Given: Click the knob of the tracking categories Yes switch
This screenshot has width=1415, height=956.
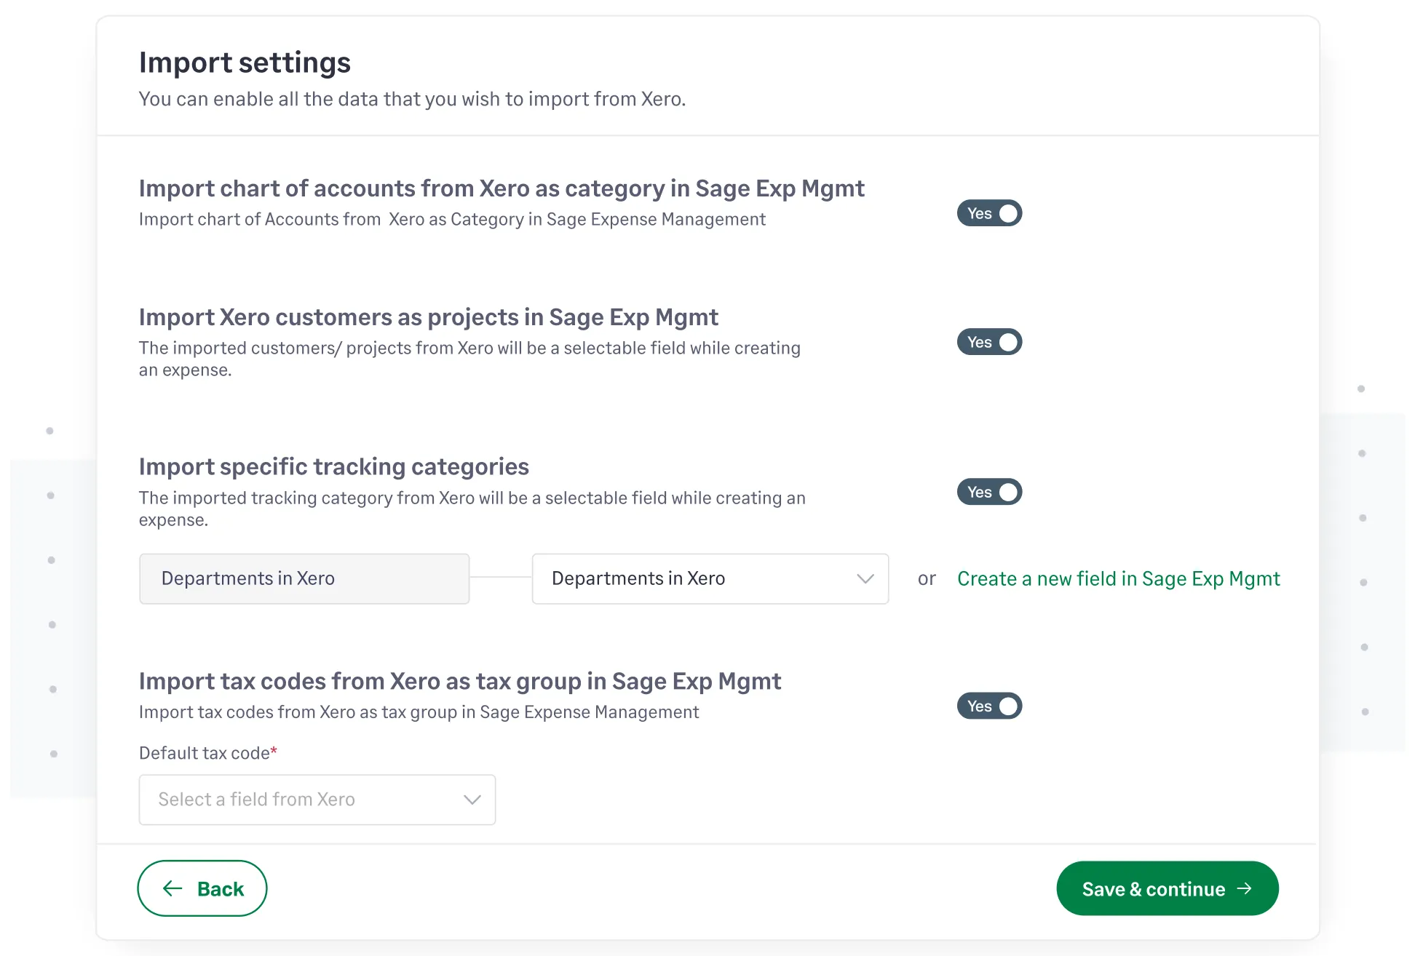Looking at the screenshot, I should (1009, 492).
